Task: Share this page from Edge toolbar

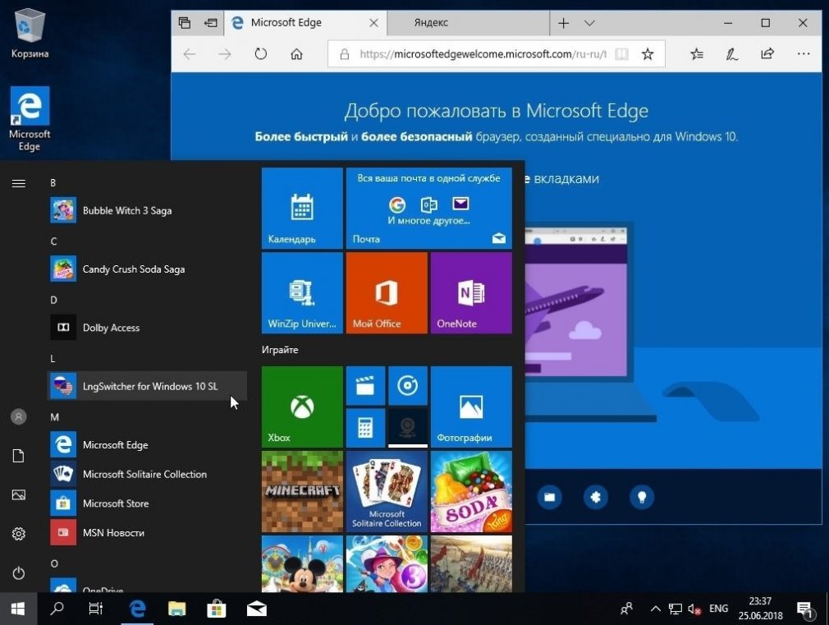Action: click(767, 54)
